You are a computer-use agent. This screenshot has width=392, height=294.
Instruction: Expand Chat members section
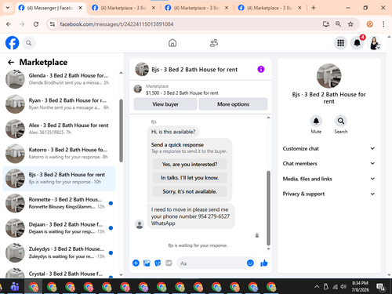point(328,163)
